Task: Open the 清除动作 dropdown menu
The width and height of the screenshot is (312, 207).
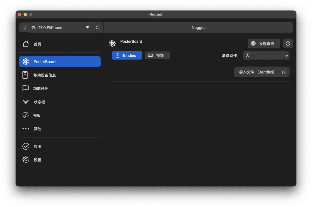Action: point(266,55)
